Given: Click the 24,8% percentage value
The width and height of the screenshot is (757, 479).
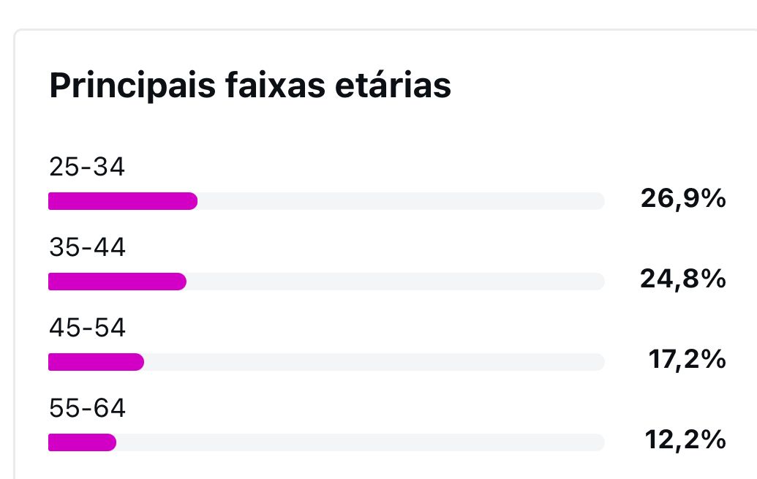Looking at the screenshot, I should [683, 279].
